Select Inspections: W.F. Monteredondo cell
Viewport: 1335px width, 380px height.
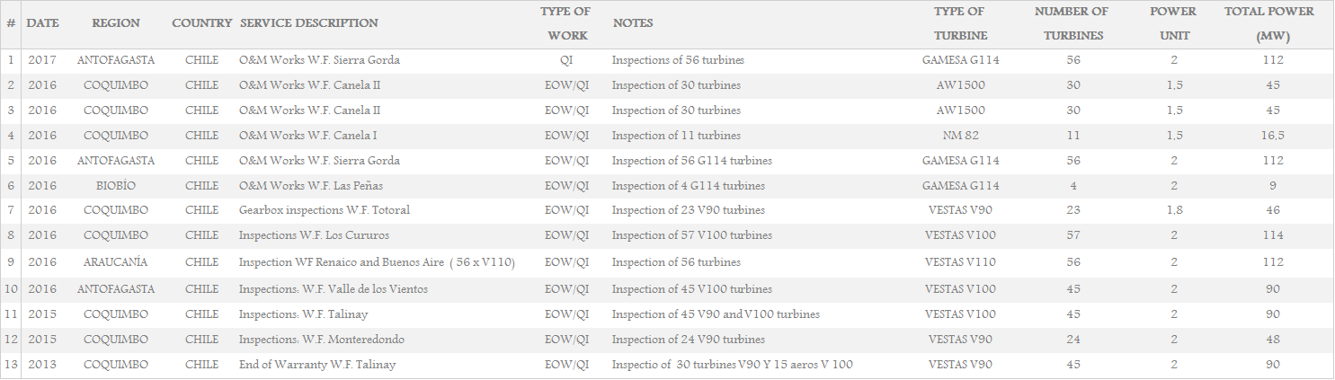(x=322, y=340)
